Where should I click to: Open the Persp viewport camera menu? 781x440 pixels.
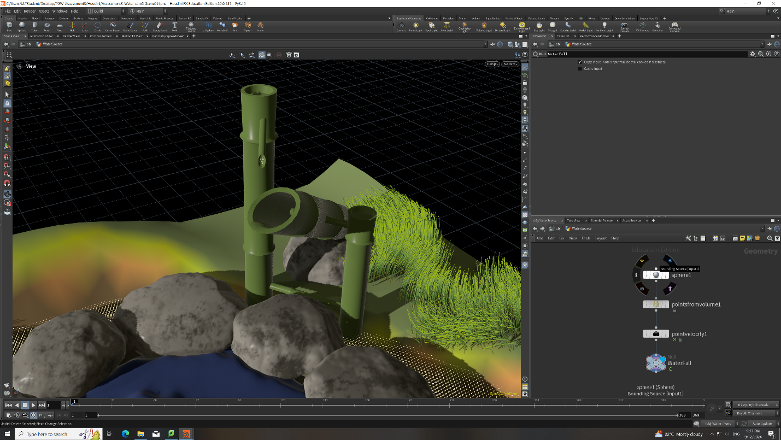click(492, 64)
